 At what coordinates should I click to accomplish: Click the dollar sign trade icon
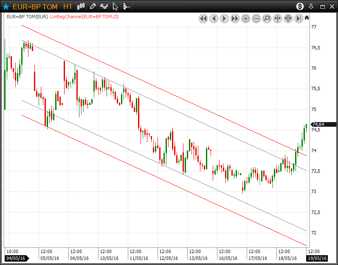[x=300, y=6]
